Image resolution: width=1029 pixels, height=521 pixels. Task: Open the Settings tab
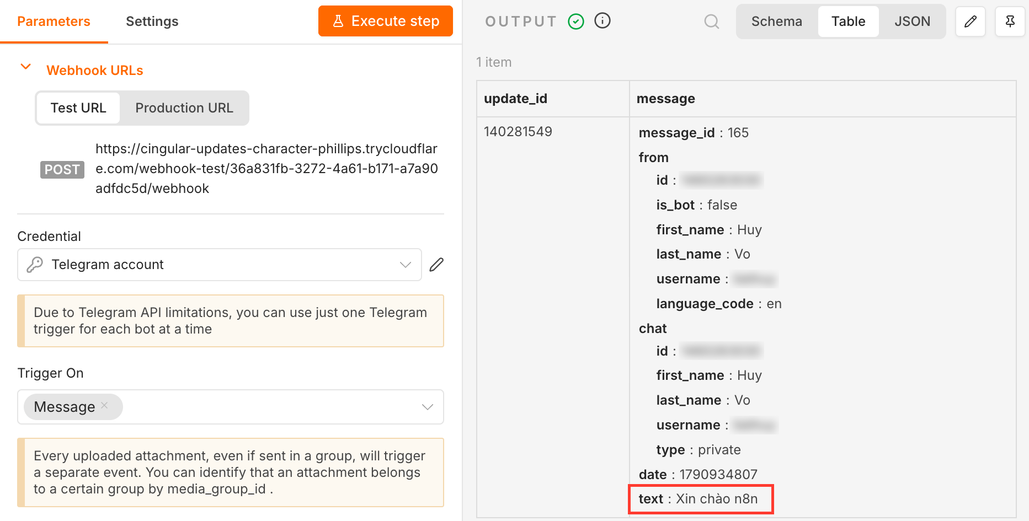click(152, 22)
